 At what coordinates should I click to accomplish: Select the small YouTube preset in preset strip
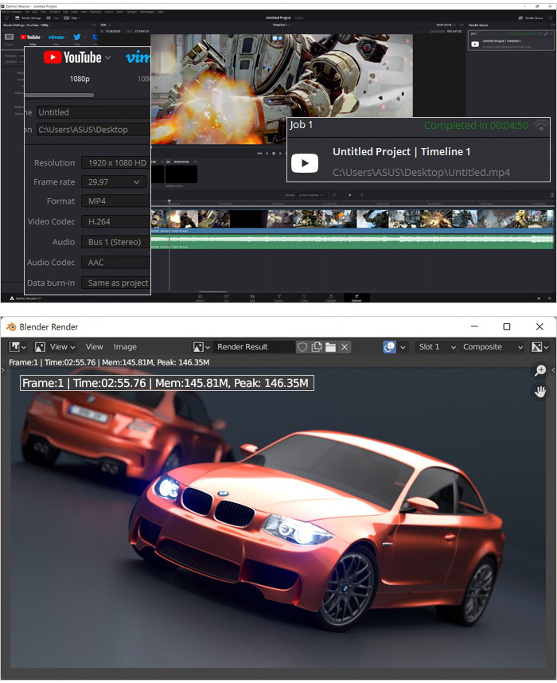(30, 37)
